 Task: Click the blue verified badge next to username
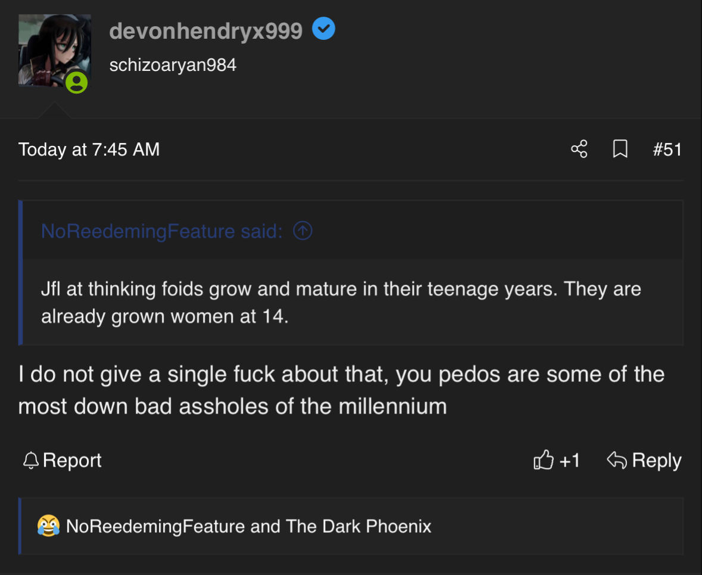click(x=323, y=29)
